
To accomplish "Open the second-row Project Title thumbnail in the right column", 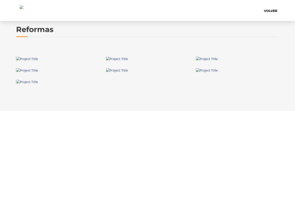I will click(206, 70).
